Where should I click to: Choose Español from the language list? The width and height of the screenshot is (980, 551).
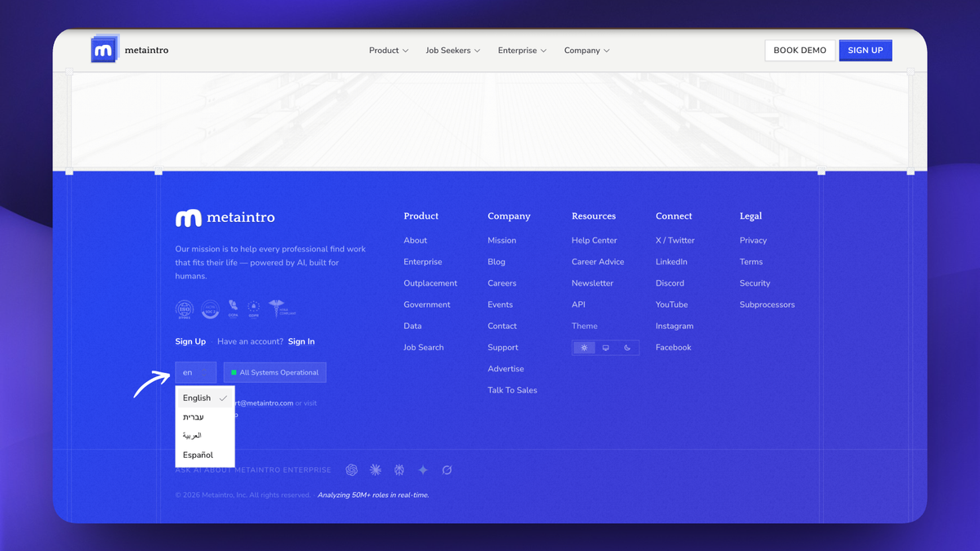click(206, 455)
